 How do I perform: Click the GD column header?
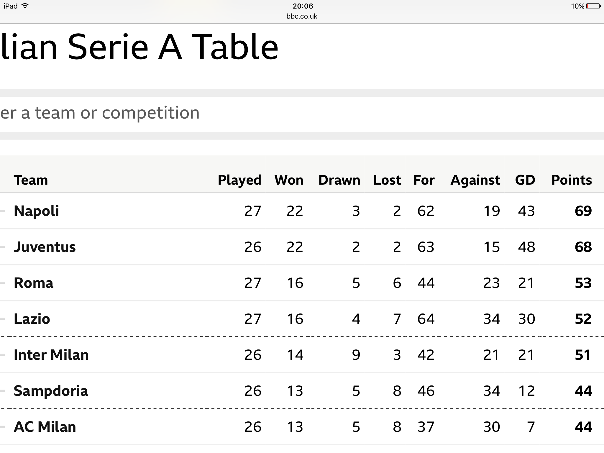click(x=525, y=180)
